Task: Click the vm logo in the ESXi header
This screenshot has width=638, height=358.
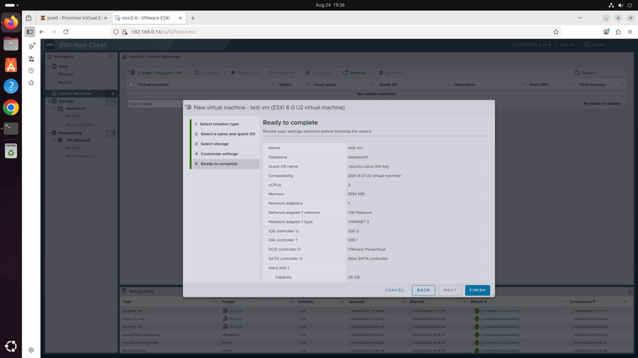Action: [50, 45]
